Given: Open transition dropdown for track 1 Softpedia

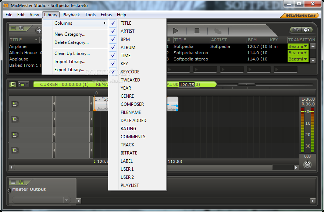Looking at the screenshot, I should 298,46.
